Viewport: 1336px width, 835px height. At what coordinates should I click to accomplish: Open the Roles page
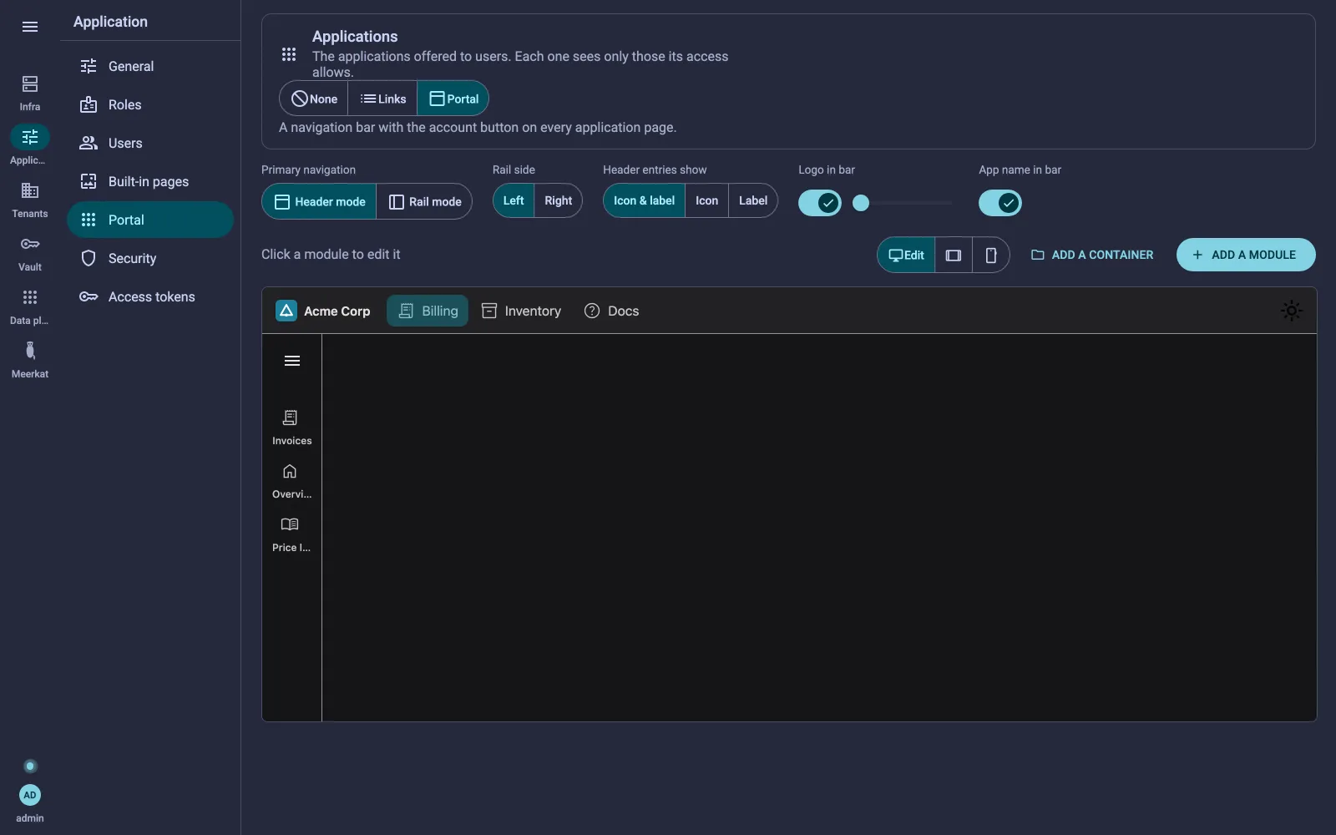(x=150, y=104)
